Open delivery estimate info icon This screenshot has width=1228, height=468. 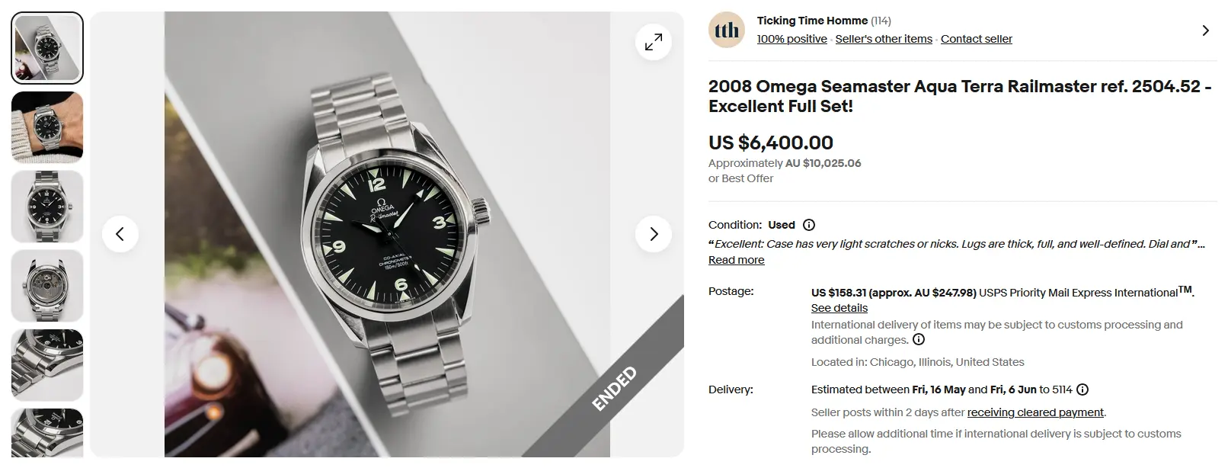[1082, 389]
